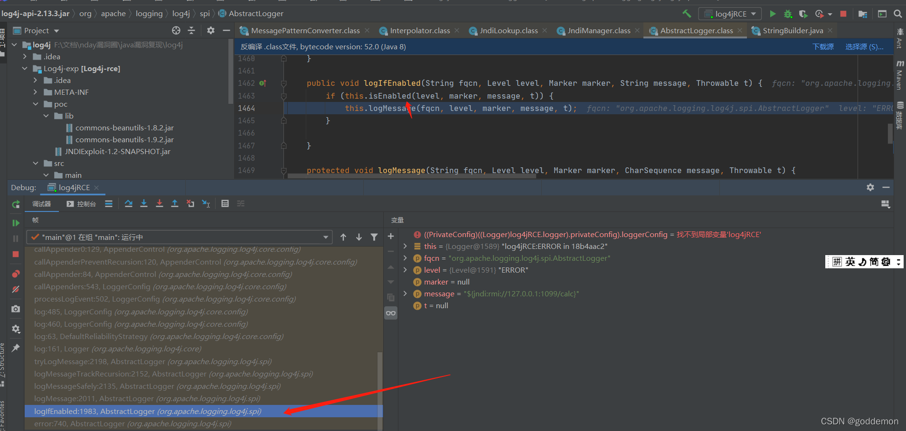
Task: Collapse the poc folder
Action: coord(36,104)
